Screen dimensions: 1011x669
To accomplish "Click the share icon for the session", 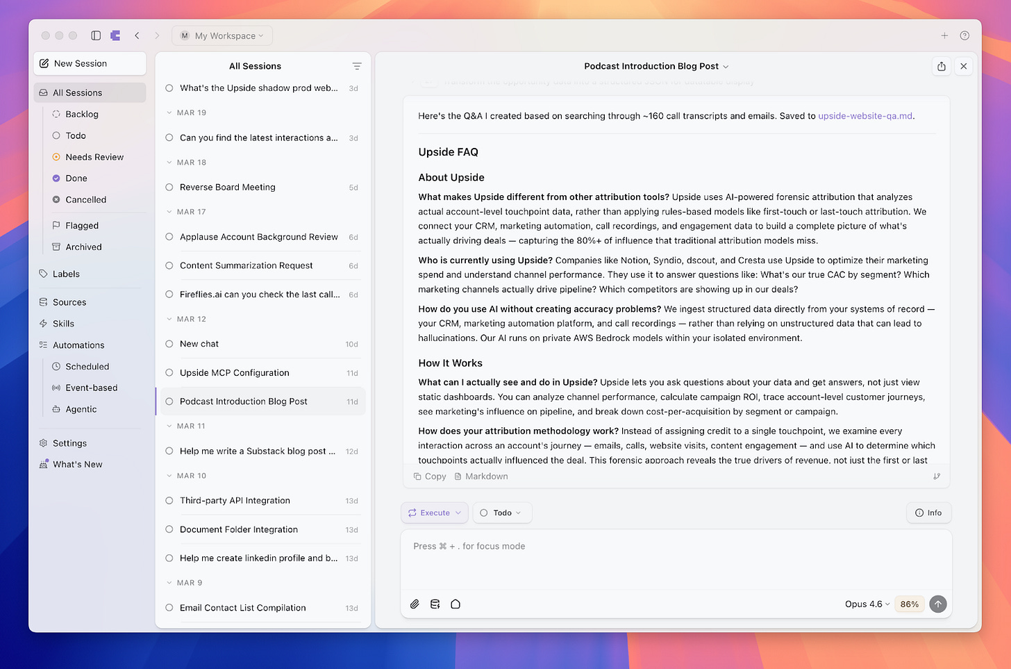I will click(x=942, y=66).
